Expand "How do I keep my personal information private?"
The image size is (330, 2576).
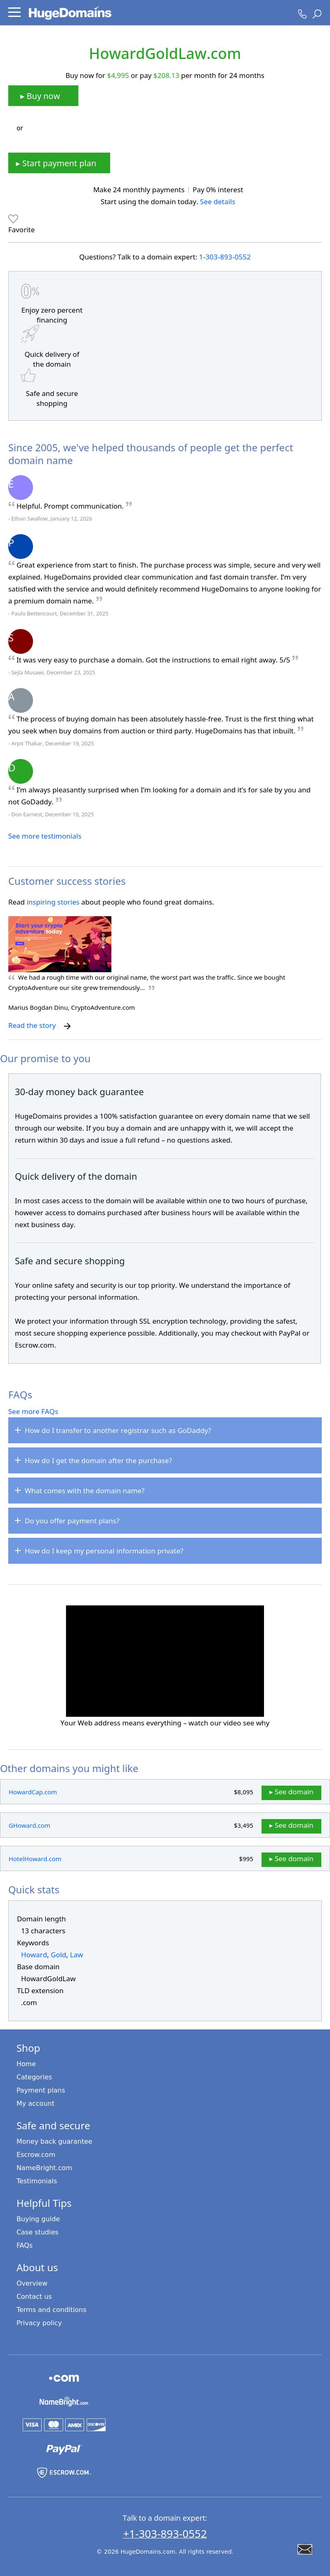tap(165, 1551)
